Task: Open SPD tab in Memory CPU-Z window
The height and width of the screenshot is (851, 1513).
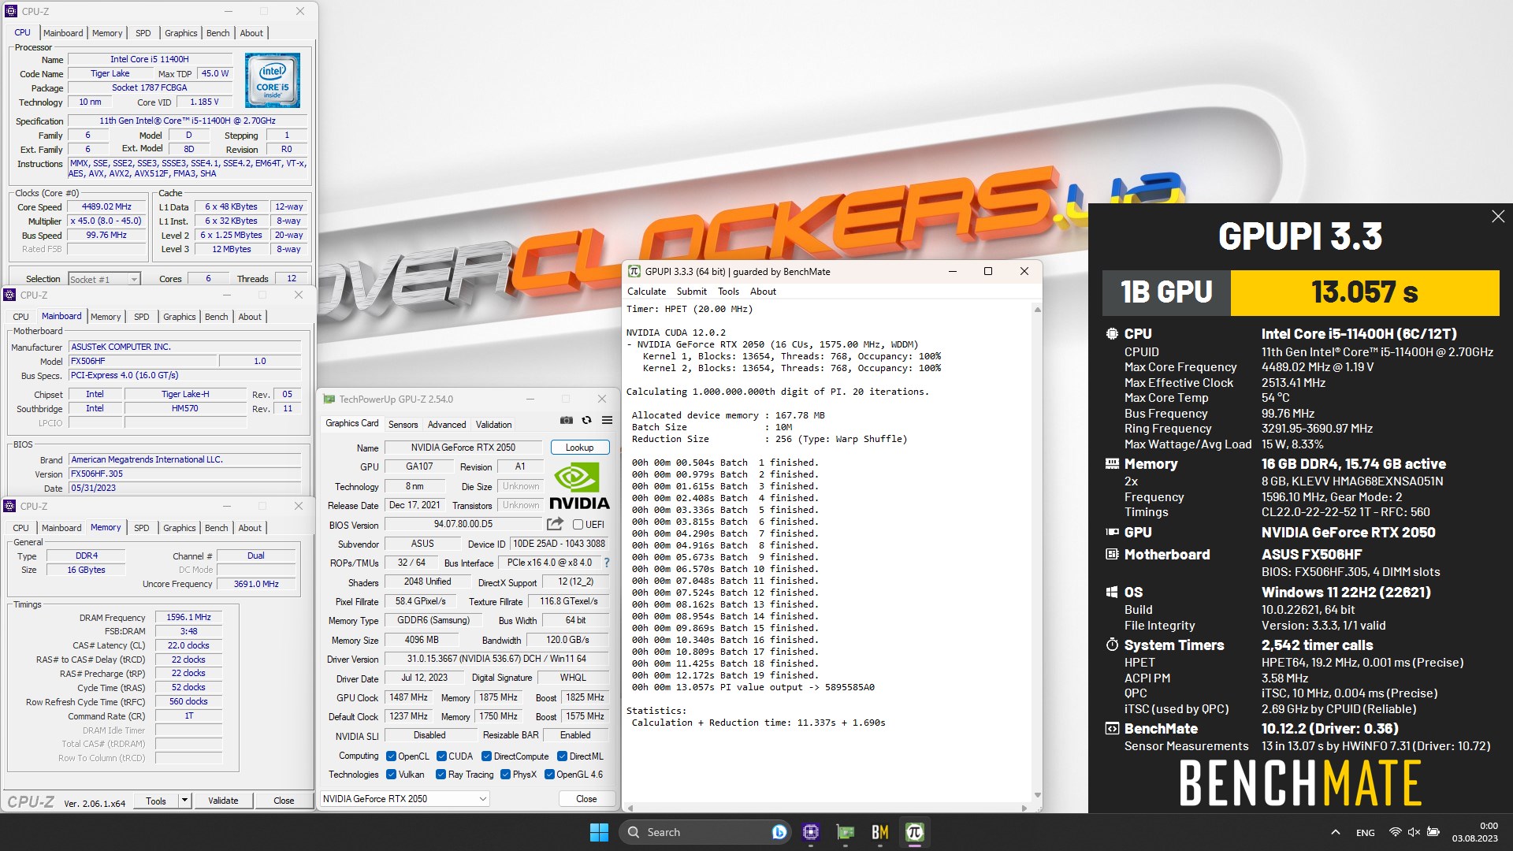Action: coord(141,528)
